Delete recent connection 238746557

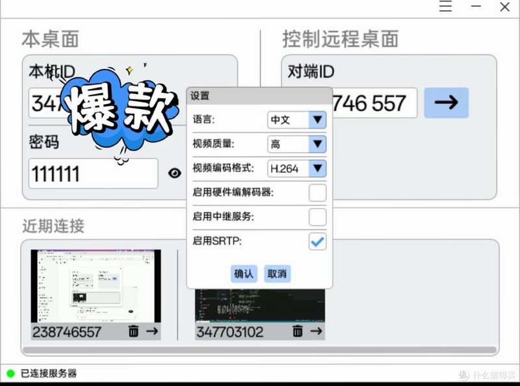pyautogui.click(x=133, y=331)
